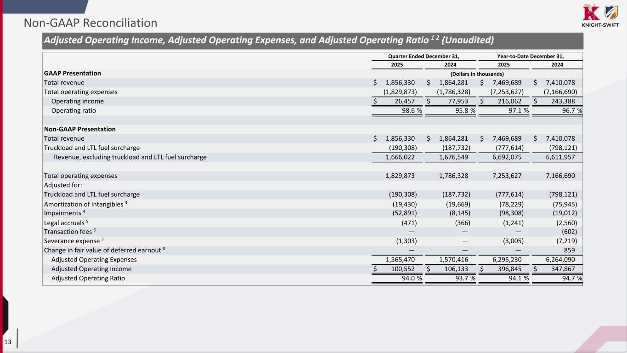Click the Non-GAAP Reconciliation slide title
Image resolution: width=627 pixels, height=353 pixels.
pos(90,23)
